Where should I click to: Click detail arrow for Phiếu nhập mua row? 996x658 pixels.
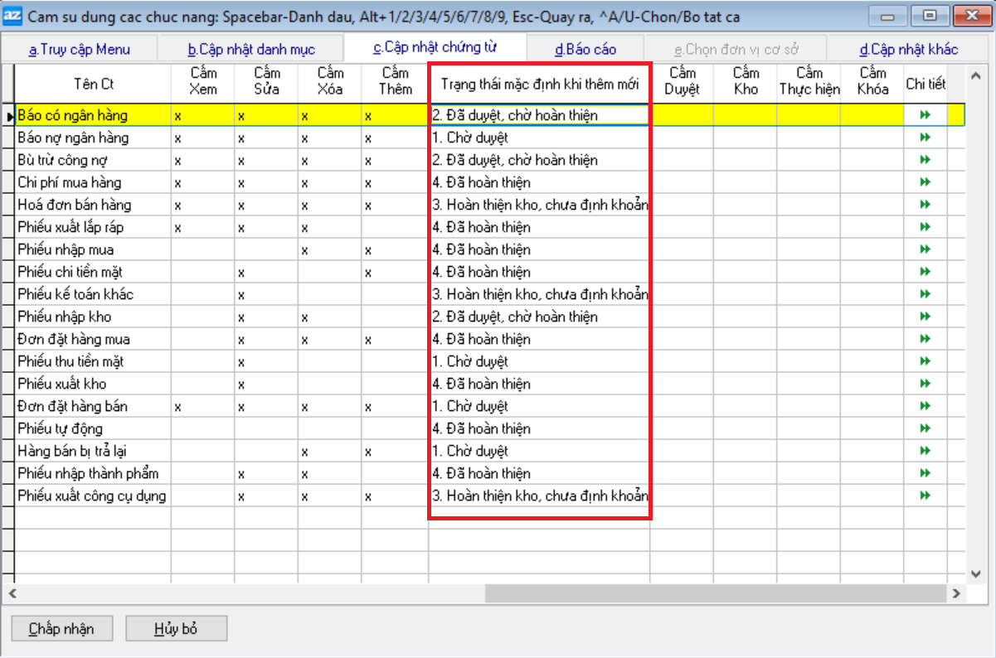click(925, 249)
